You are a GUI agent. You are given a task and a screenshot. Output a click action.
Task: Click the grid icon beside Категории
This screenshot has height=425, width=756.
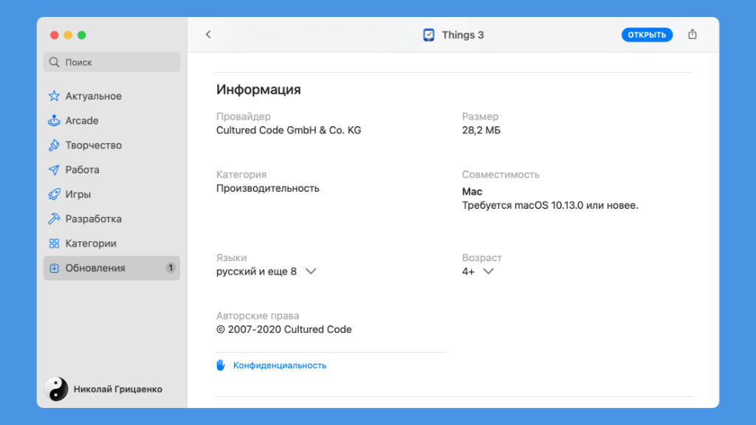click(54, 243)
